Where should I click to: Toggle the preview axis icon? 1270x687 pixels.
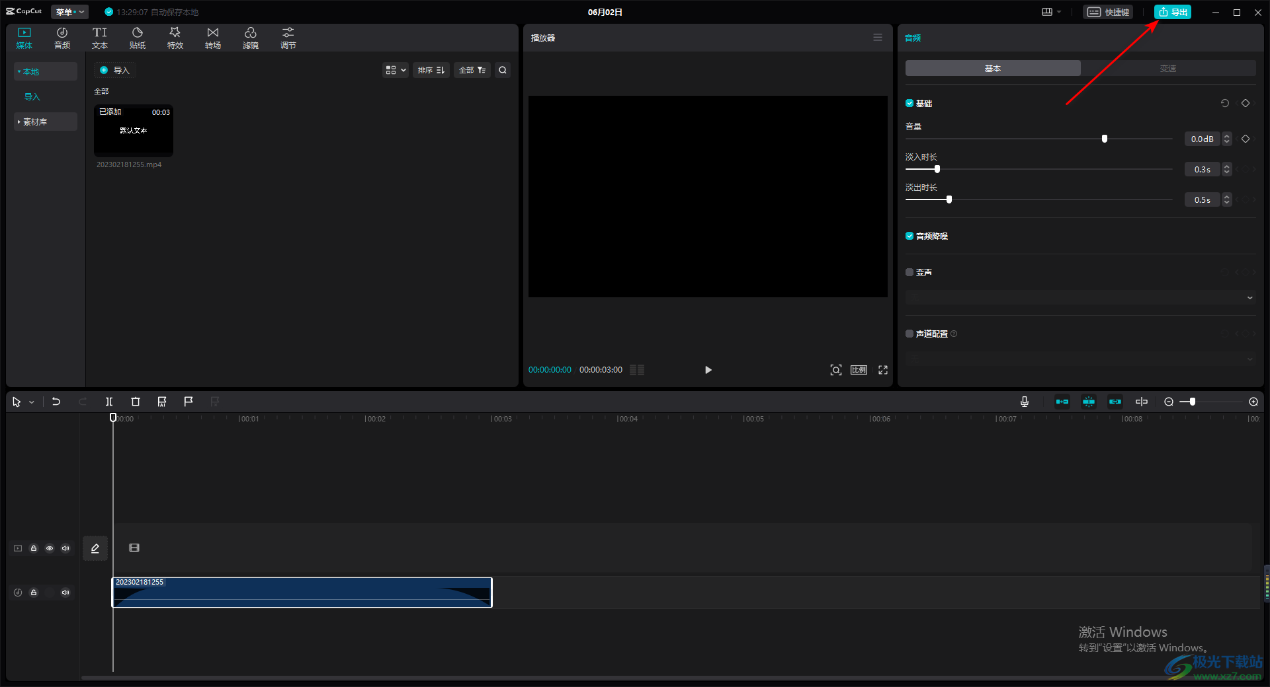point(1142,402)
